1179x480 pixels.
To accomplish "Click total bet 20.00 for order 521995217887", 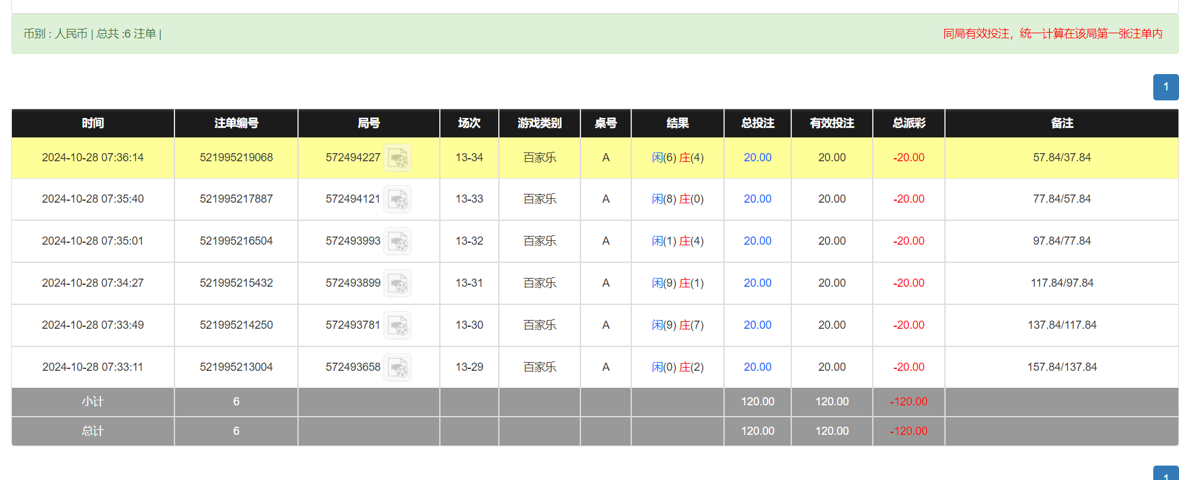I will tap(757, 199).
